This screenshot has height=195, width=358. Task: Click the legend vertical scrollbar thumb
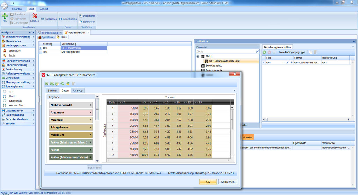click(x=97, y=109)
